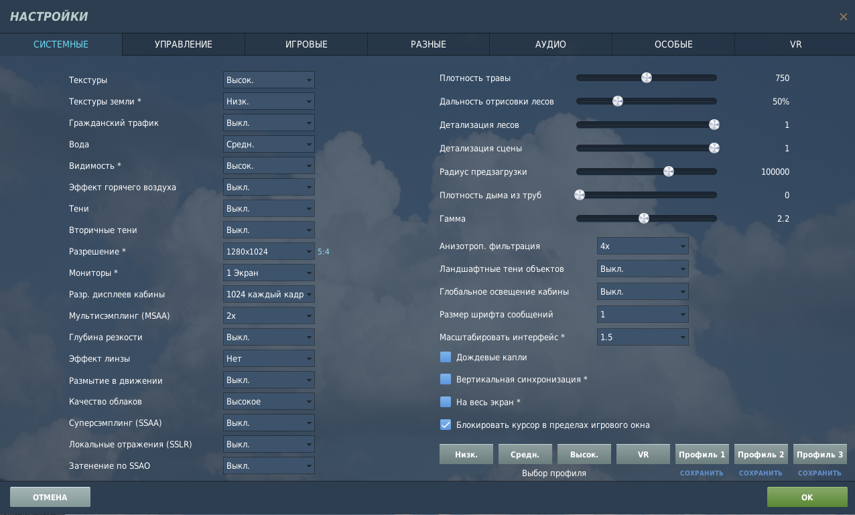855x515 pixels.
Task: Click the Плотность травы slider handle
Action: click(x=647, y=78)
